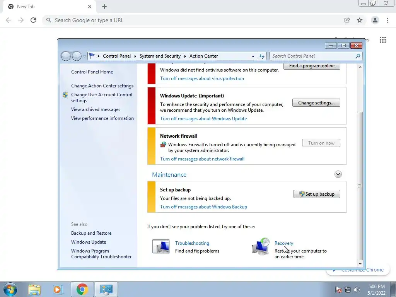This screenshot has height=297, width=396.
Task: Open the Windows Start orb
Action: tap(10, 289)
